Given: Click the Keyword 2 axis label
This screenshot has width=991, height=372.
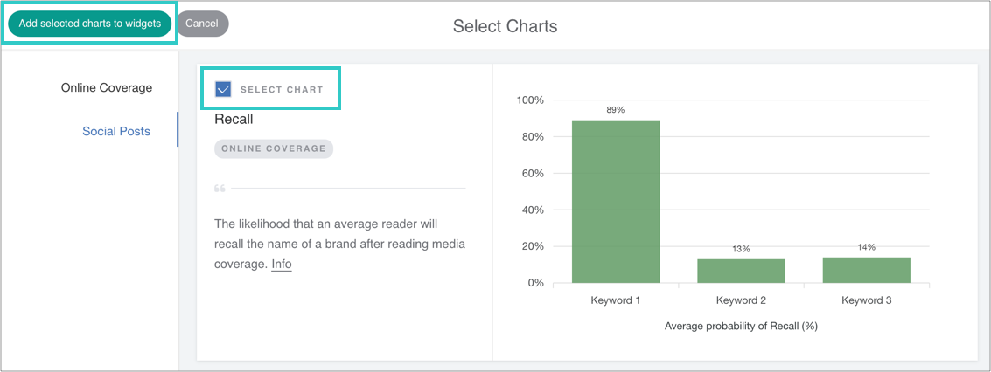Looking at the screenshot, I should pyautogui.click(x=741, y=300).
